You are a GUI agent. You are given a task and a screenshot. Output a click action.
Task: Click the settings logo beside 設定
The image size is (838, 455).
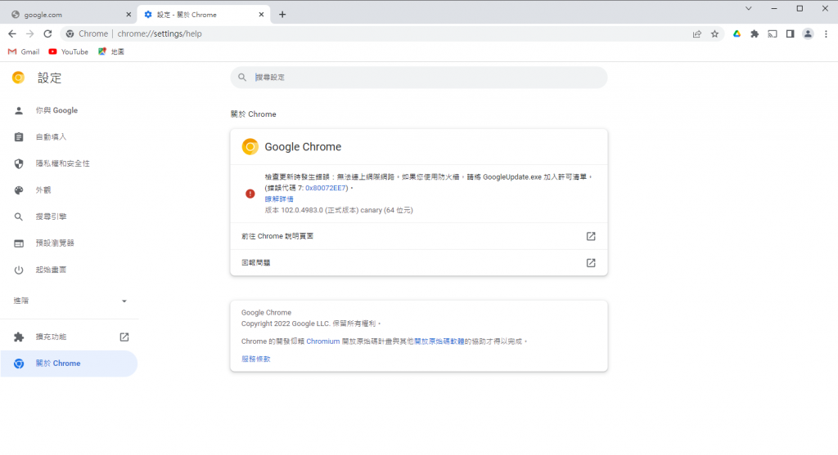click(18, 78)
